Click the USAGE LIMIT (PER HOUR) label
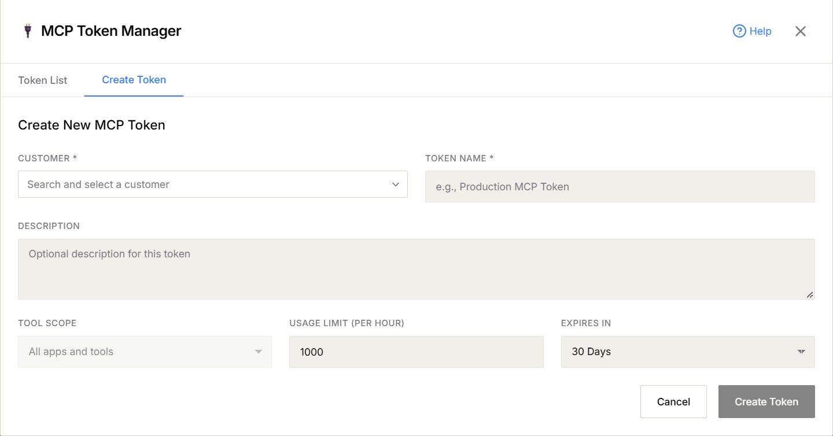The width and height of the screenshot is (833, 436). coord(347,323)
